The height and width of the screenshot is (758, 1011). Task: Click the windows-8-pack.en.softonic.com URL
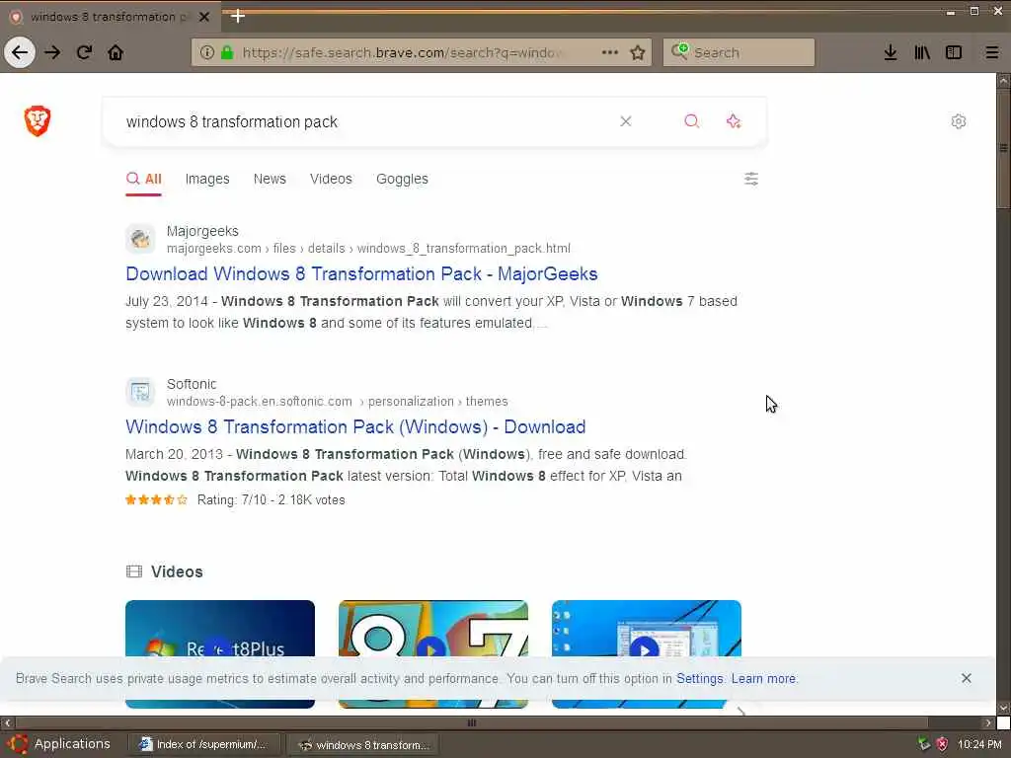pyautogui.click(x=260, y=401)
